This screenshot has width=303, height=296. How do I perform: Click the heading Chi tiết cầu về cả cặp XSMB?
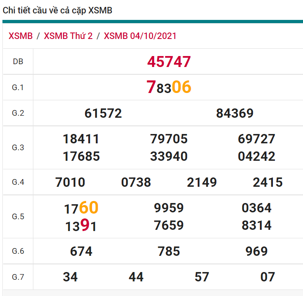point(57,11)
